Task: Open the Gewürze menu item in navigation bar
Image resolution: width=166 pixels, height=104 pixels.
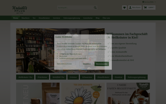Action: coord(56,18)
